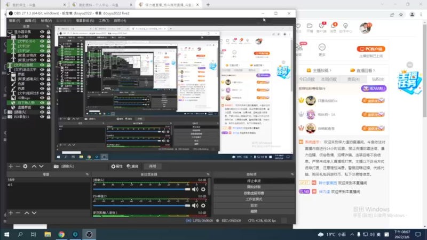
Task: Open the 檔案(F) menu in OBS
Action: click(x=14, y=21)
